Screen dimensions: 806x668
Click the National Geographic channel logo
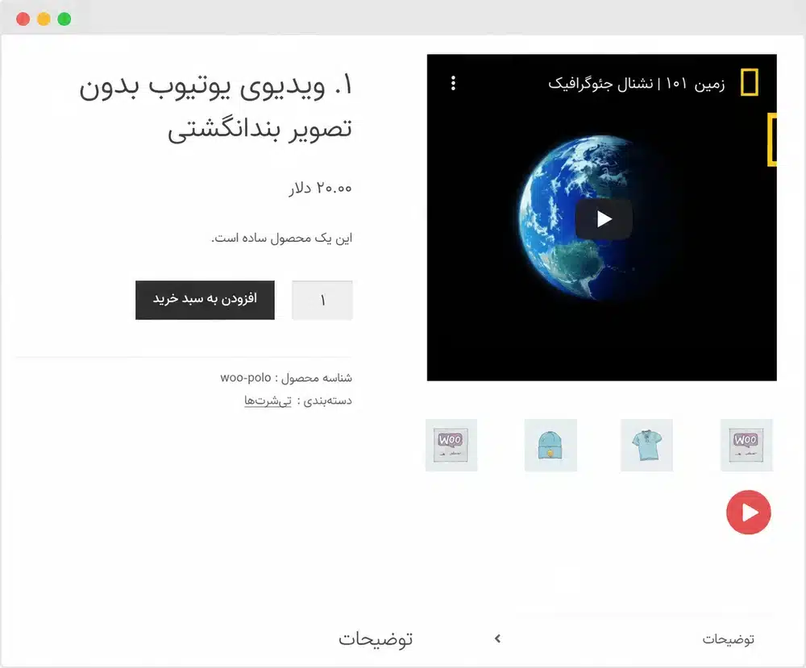click(749, 82)
